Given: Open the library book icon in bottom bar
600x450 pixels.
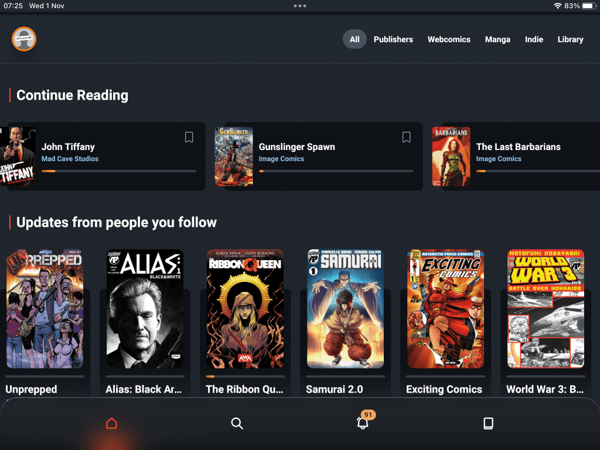Looking at the screenshot, I should (488, 423).
